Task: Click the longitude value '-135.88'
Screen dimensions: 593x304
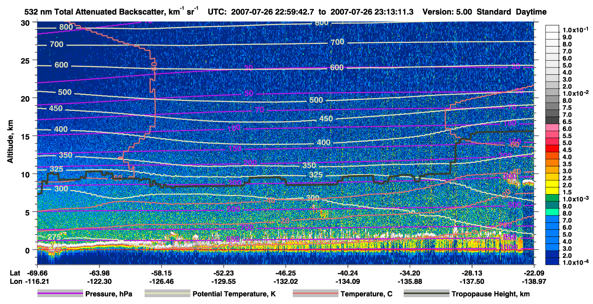Action: tap(410, 282)
